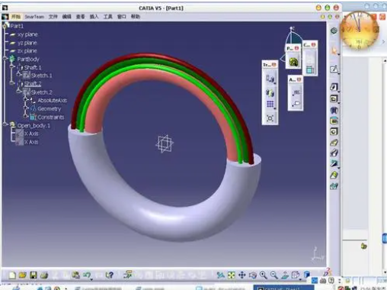Save the part with floppy icon

pyautogui.click(x=34, y=275)
